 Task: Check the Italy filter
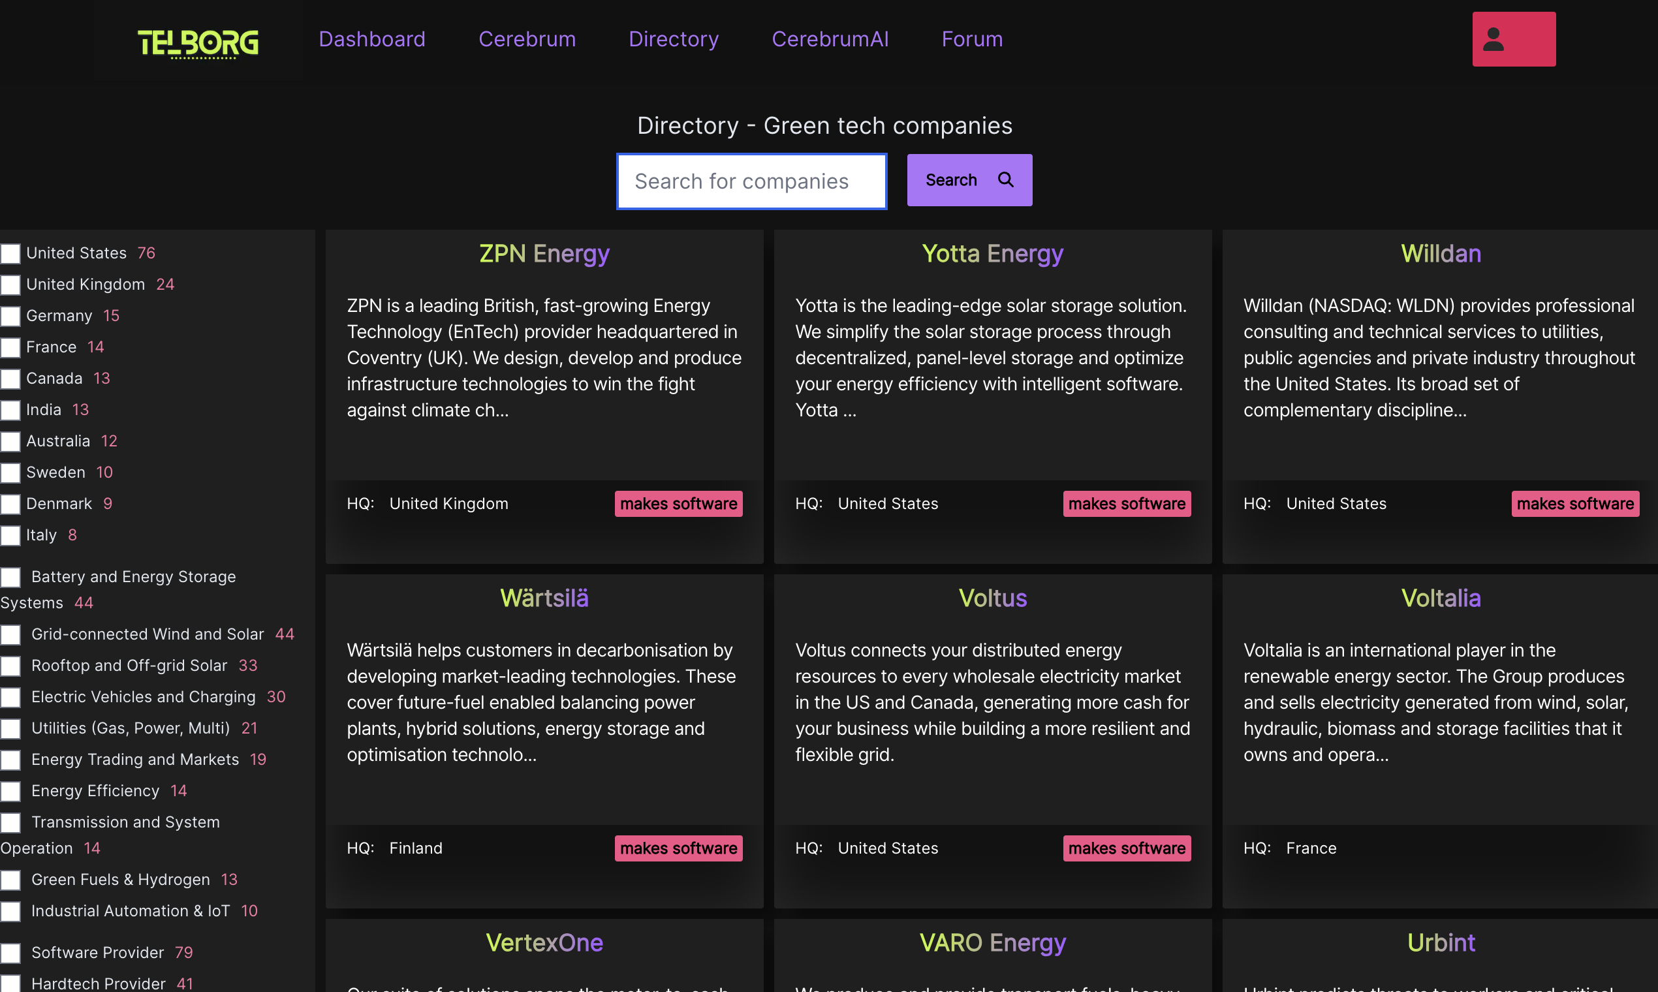click(x=10, y=536)
